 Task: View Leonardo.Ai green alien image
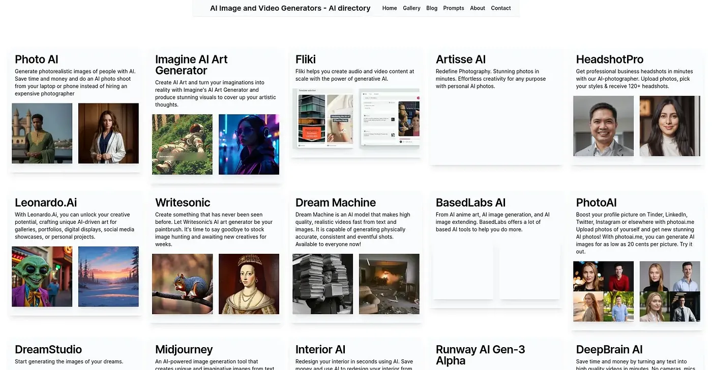pos(42,277)
